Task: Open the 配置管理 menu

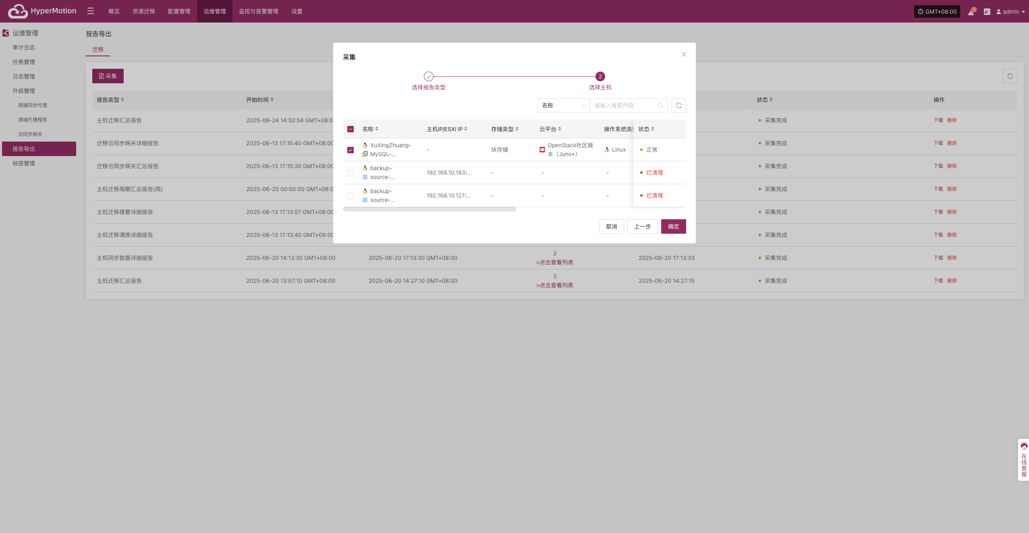Action: (x=179, y=11)
